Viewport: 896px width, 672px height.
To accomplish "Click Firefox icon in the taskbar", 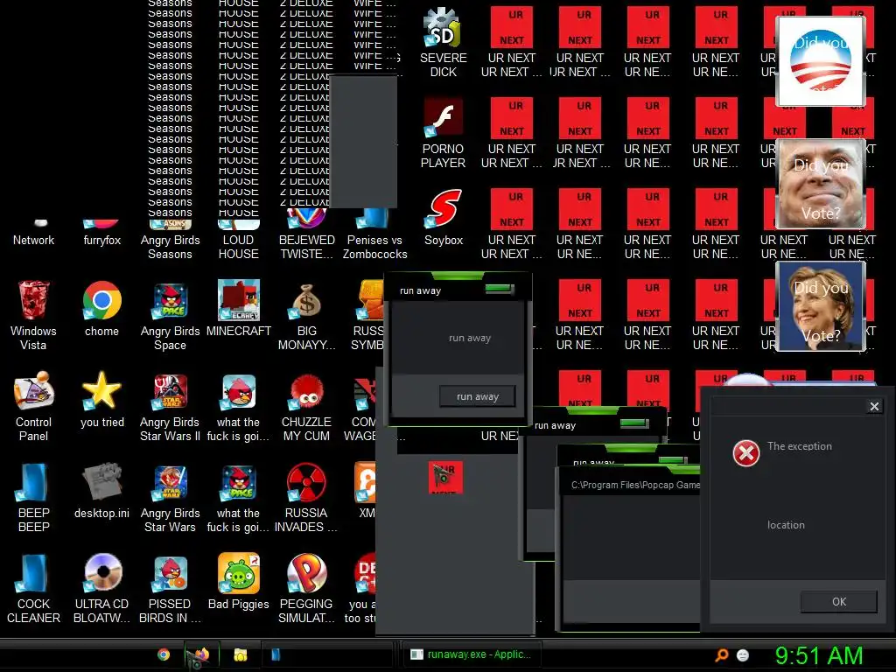I will point(200,654).
